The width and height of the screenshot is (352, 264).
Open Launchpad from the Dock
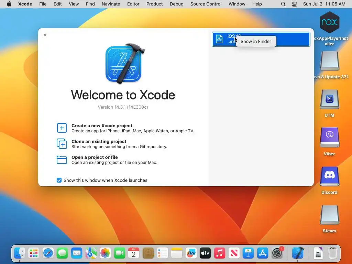pyautogui.click(x=34, y=253)
